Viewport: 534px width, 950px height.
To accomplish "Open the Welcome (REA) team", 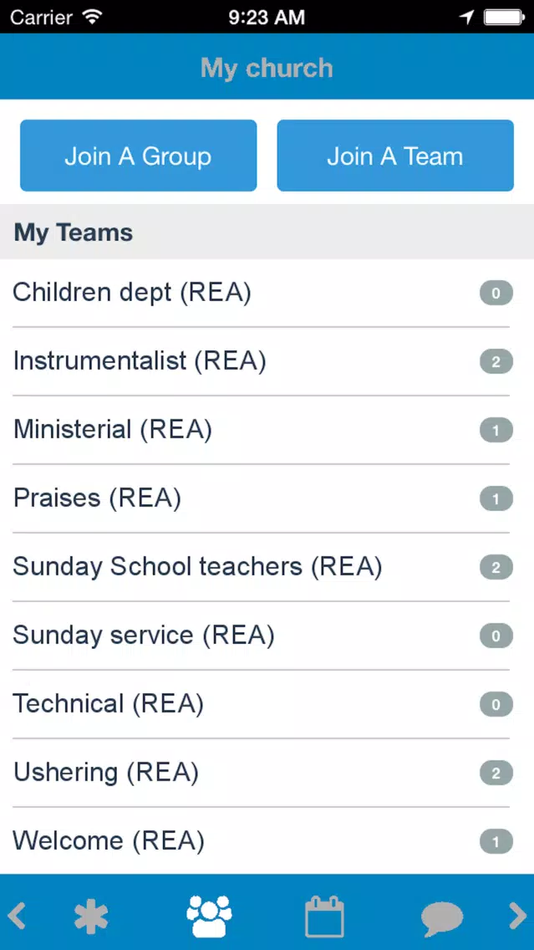I will pyautogui.click(x=267, y=841).
